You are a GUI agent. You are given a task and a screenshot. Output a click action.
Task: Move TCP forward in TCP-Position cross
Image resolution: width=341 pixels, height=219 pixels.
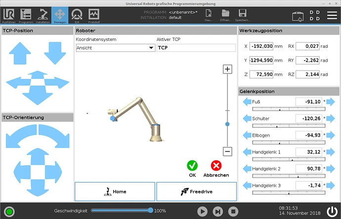(38, 96)
